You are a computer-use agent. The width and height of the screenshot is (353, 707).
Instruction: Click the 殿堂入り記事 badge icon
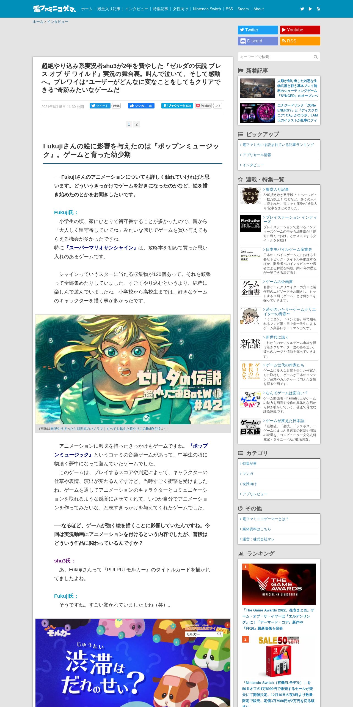pos(250,196)
